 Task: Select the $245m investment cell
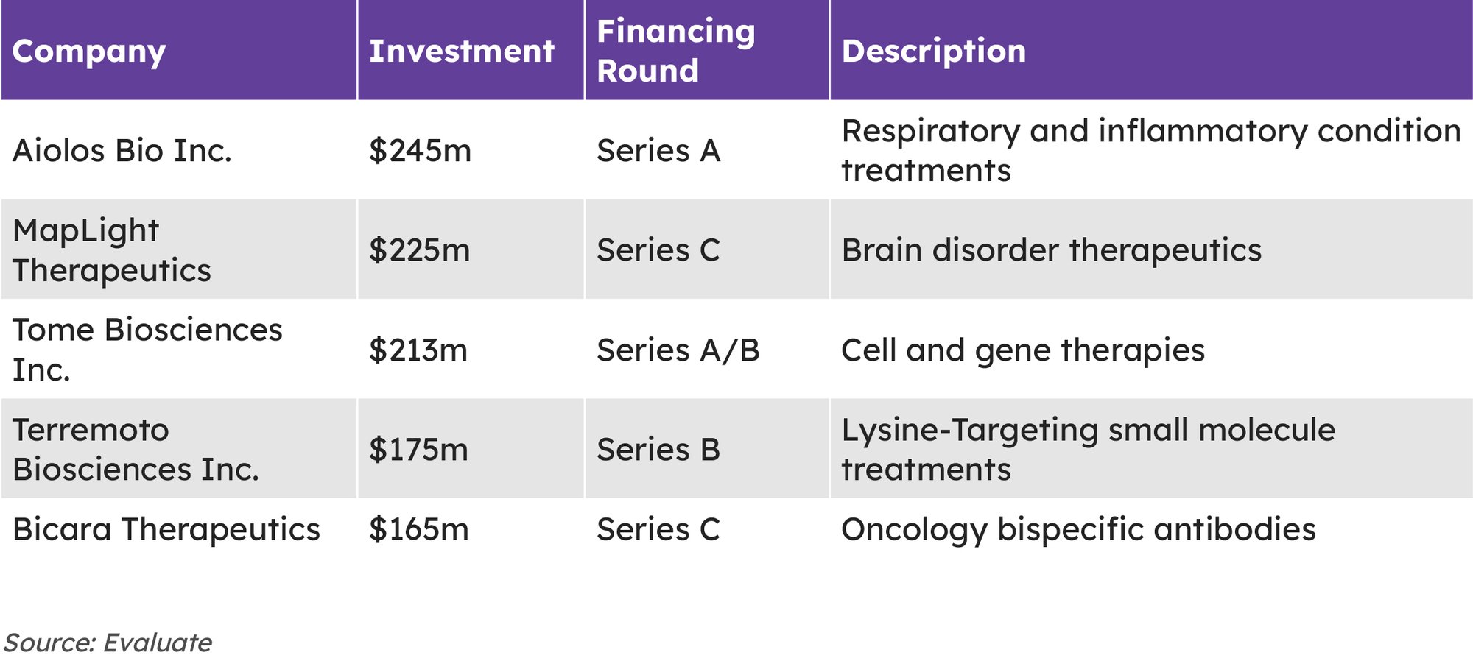(x=420, y=151)
